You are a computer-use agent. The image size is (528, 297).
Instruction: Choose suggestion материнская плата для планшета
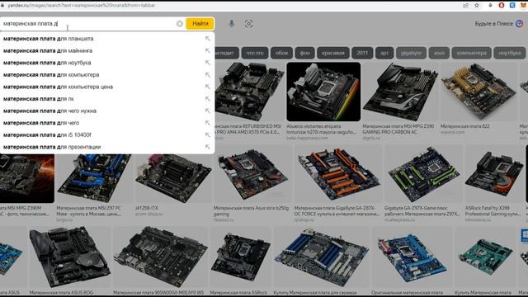click(x=107, y=39)
